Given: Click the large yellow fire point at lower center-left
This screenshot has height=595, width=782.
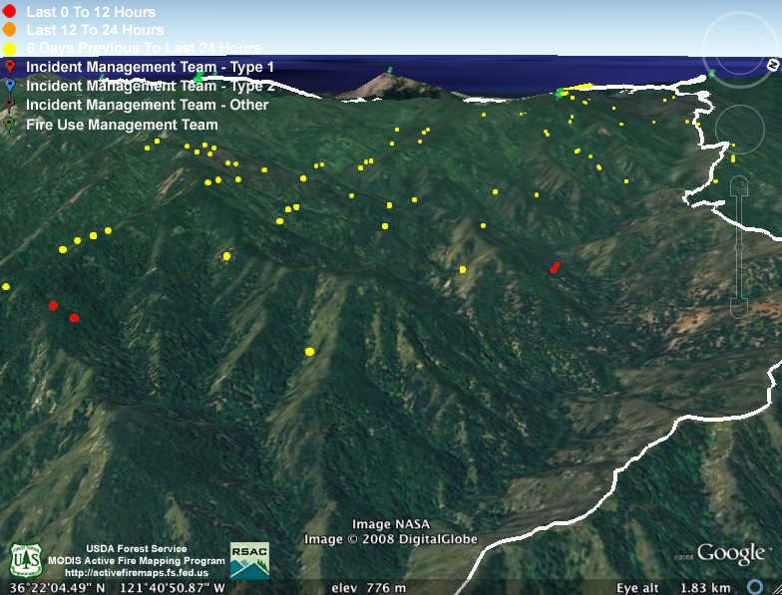Looking at the screenshot, I should pyautogui.click(x=309, y=351).
